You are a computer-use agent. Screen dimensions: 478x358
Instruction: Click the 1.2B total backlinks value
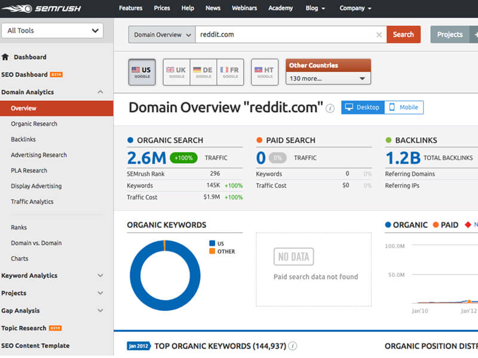pos(403,158)
